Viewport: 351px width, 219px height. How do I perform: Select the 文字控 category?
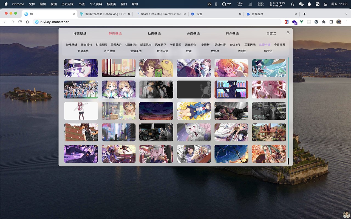(242, 51)
